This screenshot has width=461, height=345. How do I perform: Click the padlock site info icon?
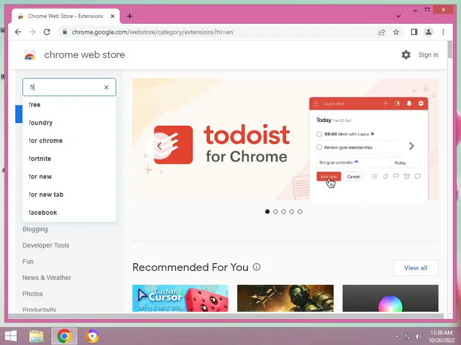[x=65, y=32]
